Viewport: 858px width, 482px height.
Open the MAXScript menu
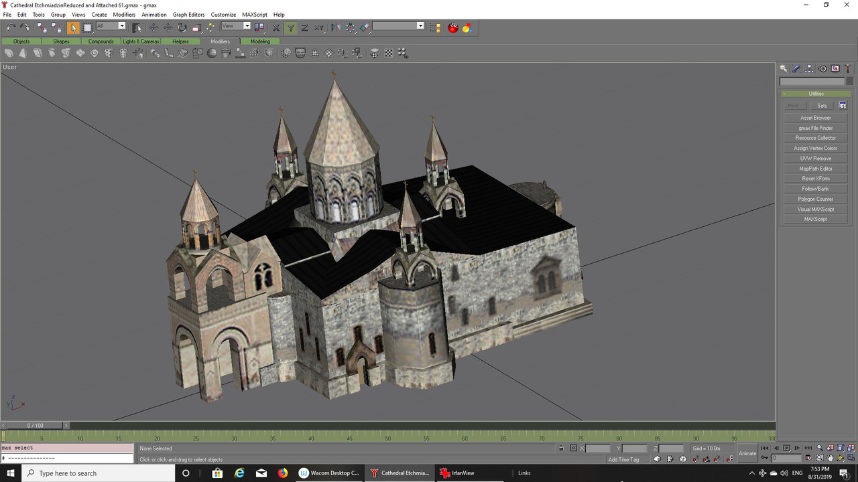[255, 15]
